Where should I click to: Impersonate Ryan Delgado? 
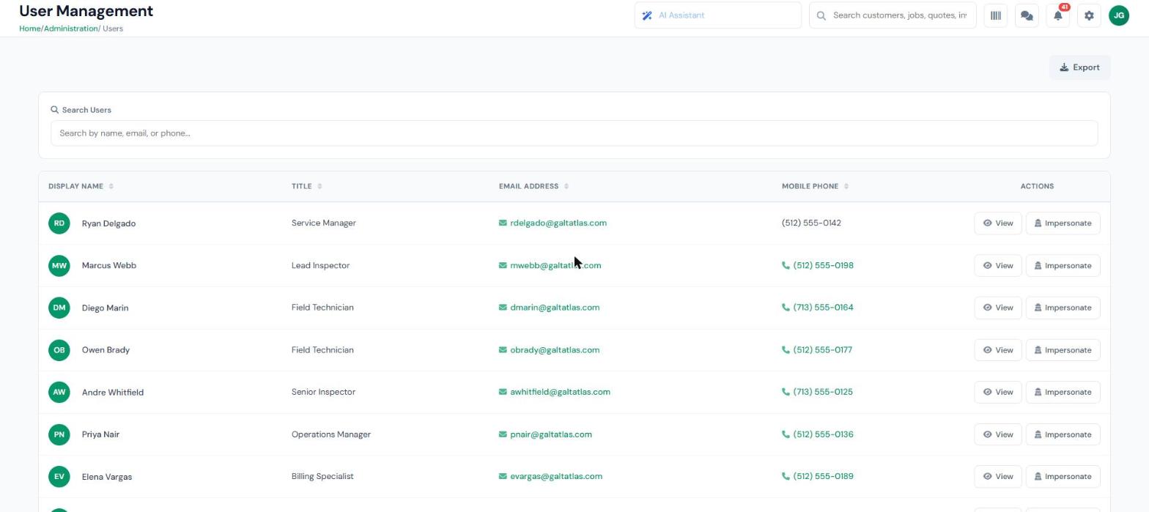tap(1063, 223)
